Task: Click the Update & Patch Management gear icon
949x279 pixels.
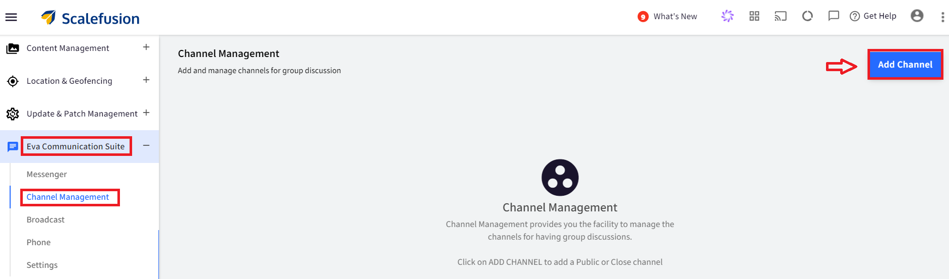Action: pos(13,114)
